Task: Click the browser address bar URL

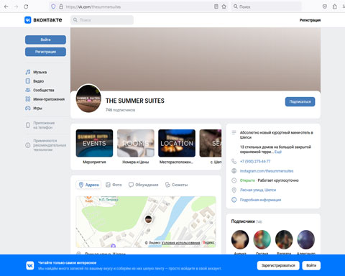Action: pos(93,7)
